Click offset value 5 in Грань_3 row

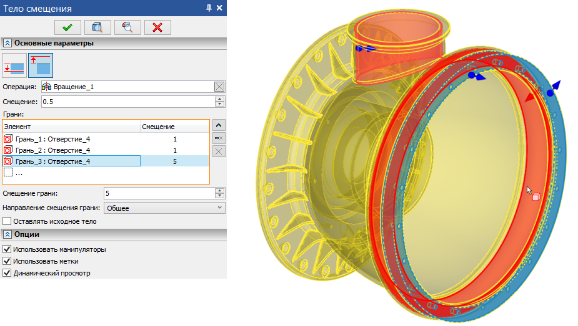coord(175,161)
